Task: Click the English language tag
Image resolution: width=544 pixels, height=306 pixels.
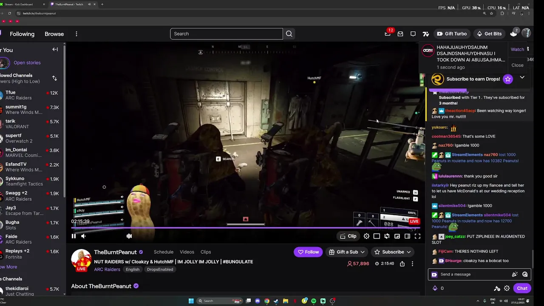Action: 133,269
